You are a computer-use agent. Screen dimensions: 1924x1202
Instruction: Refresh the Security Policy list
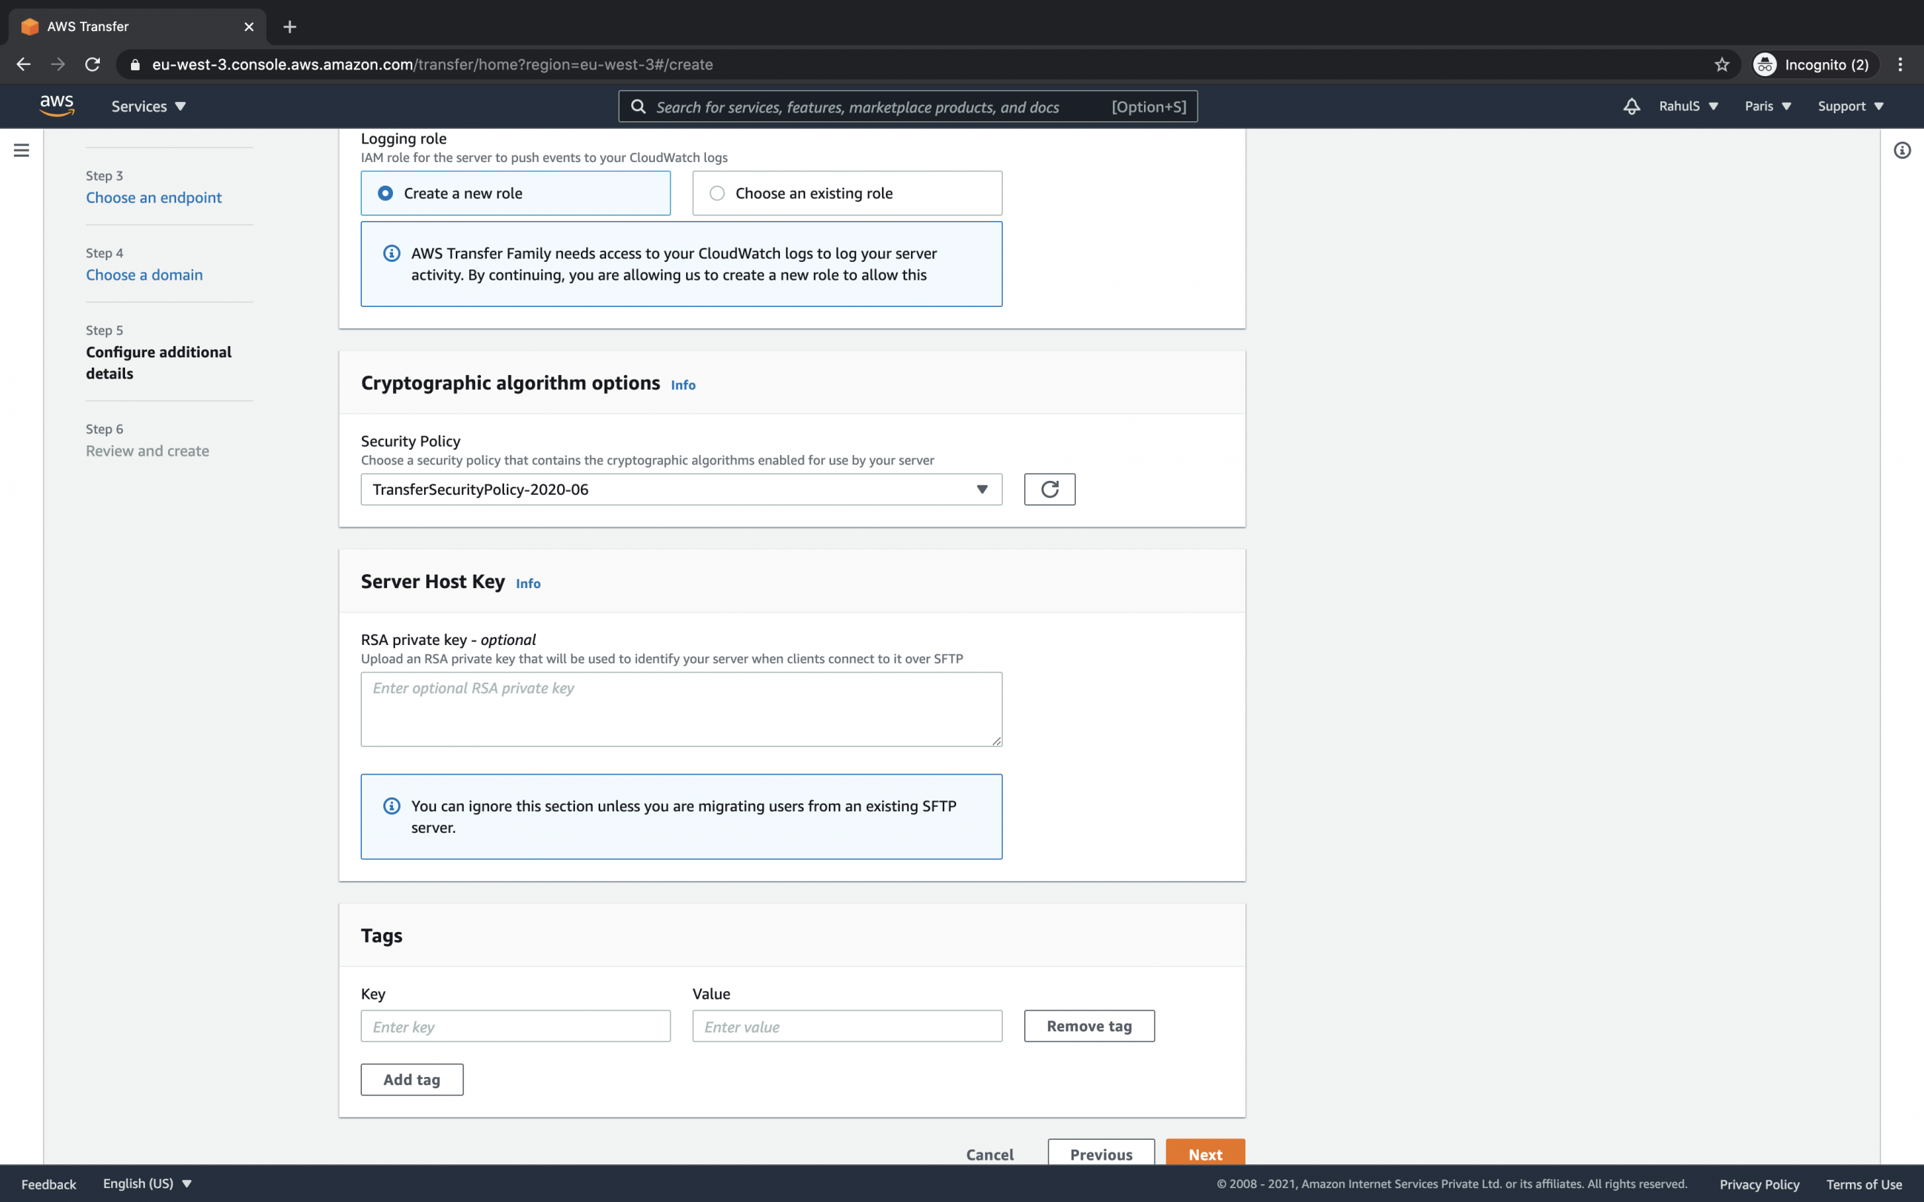click(x=1049, y=489)
